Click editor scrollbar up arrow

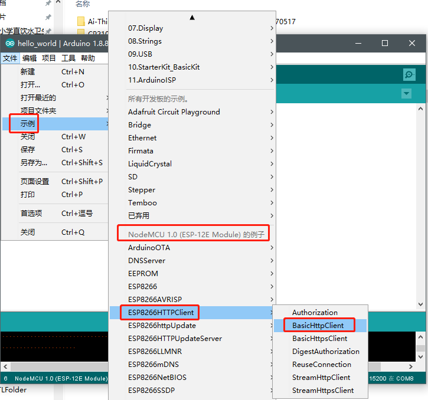tap(421, 109)
